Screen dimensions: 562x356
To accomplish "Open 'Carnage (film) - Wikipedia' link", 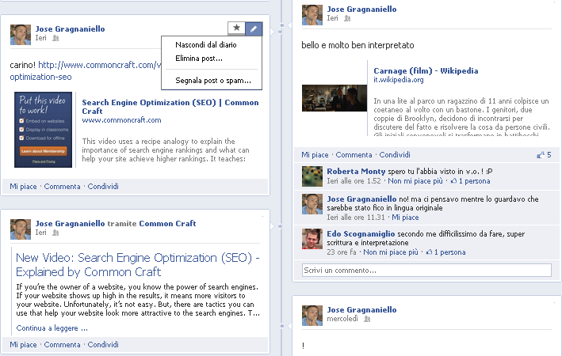I will click(426, 70).
